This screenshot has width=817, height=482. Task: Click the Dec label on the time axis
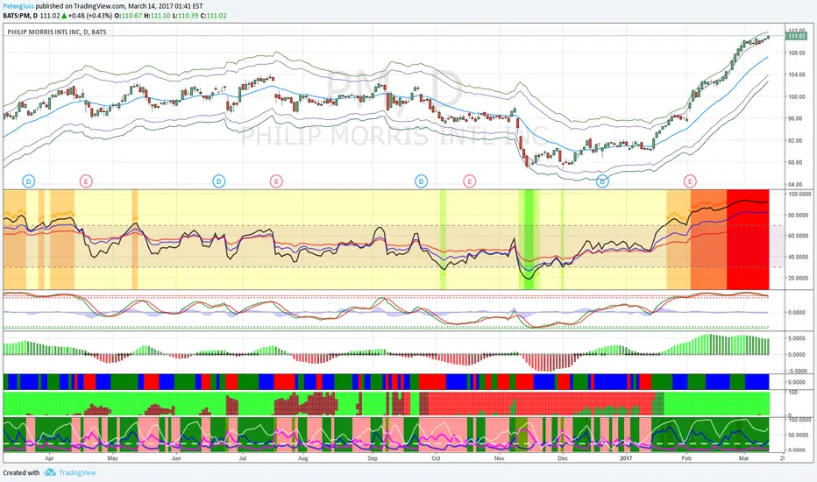click(x=563, y=458)
